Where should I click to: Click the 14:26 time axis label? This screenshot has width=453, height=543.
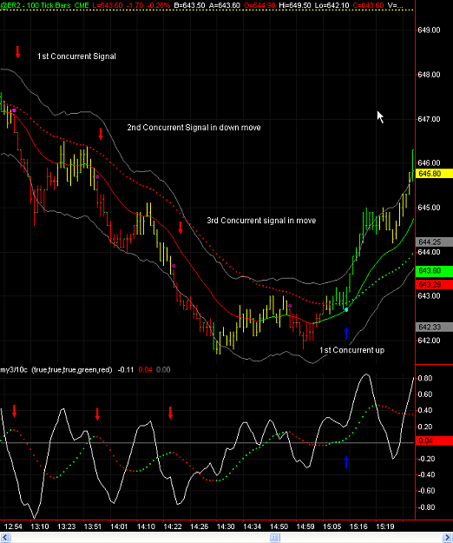[x=200, y=526]
